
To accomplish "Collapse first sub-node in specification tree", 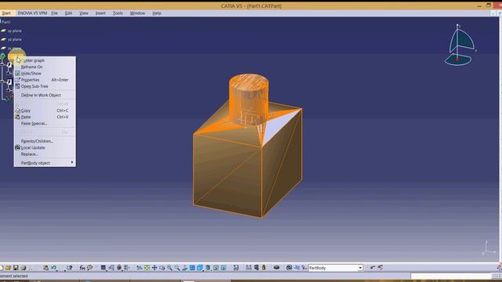I will click(x=2, y=64).
